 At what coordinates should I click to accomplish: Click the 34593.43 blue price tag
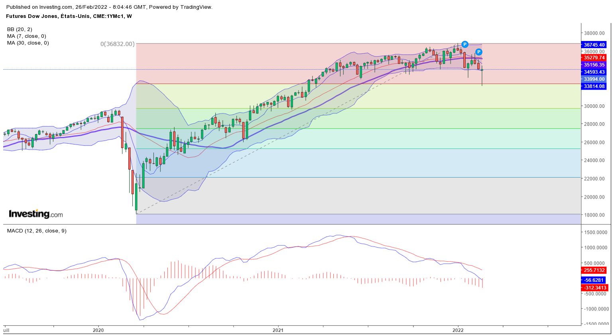(594, 72)
